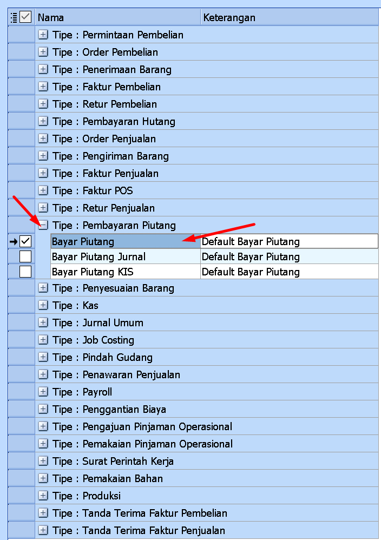Viewport: 381px width, 540px height.
Task: Toggle the select-all checkbox in the header
Action: 25,17
